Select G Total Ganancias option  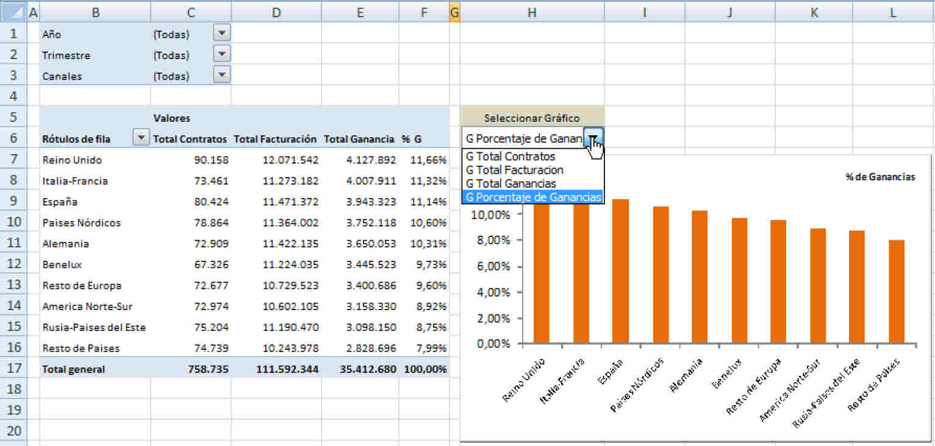coord(510,183)
